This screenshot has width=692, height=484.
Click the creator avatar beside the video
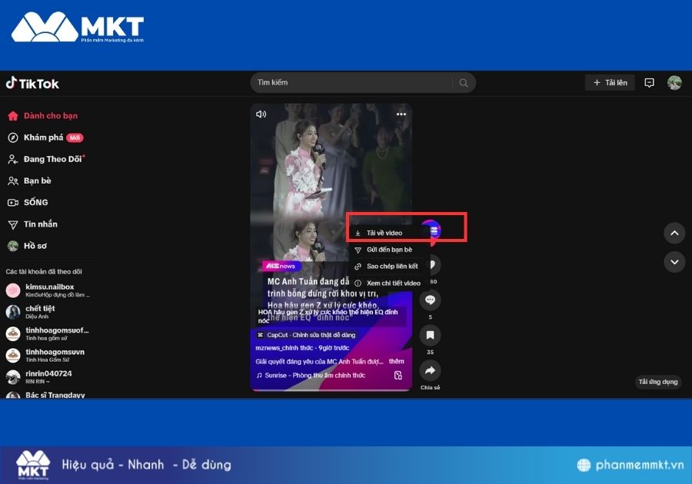coord(434,230)
